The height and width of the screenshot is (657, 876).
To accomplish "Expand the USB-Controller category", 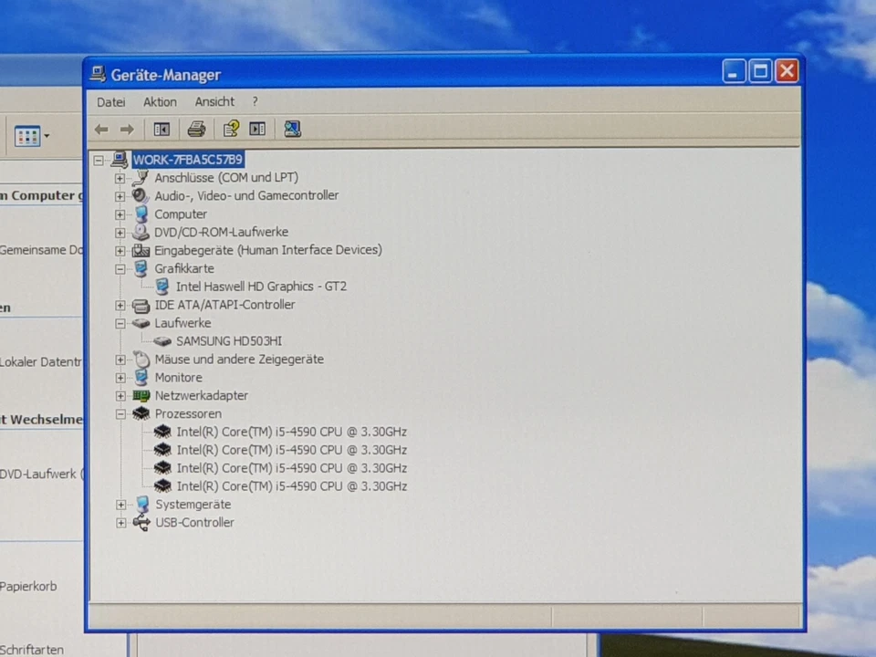I will click(x=120, y=523).
